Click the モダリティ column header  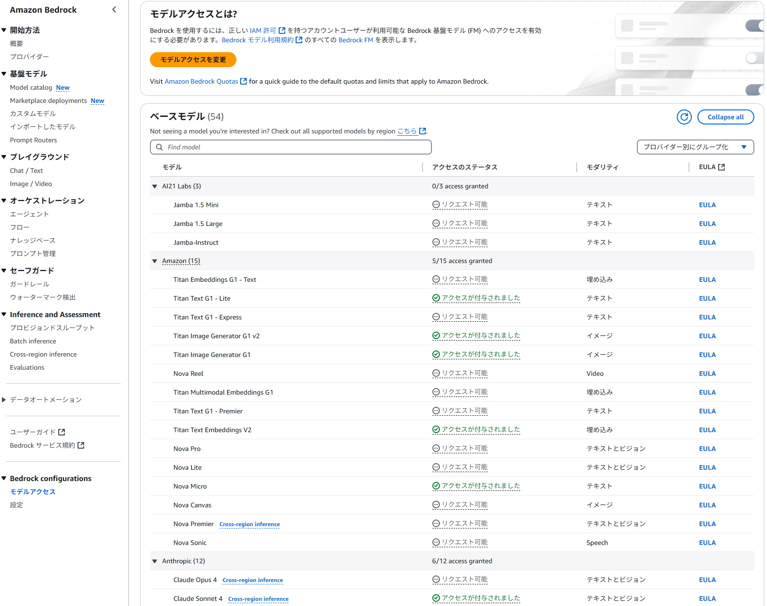pyautogui.click(x=603, y=167)
